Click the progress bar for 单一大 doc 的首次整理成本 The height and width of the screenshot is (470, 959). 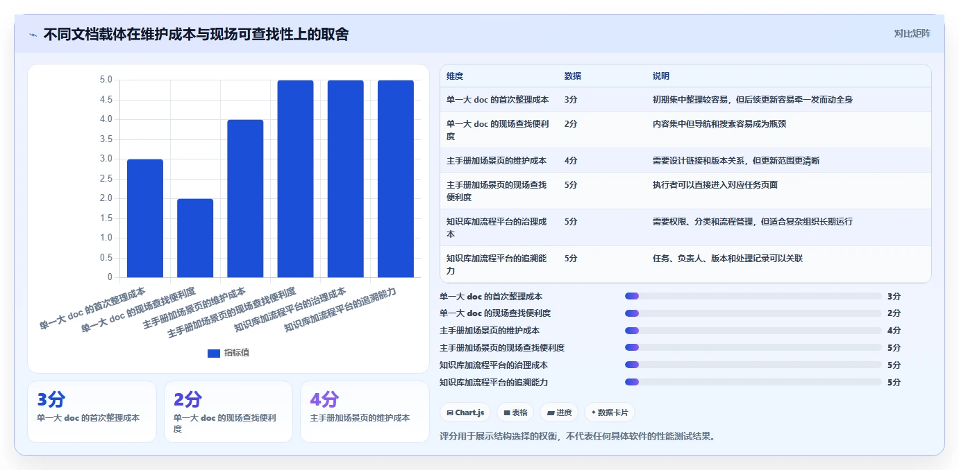tap(753, 296)
